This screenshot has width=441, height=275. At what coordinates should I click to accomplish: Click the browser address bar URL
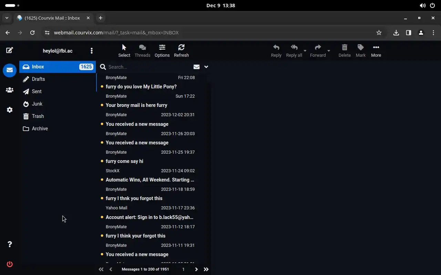click(x=116, y=33)
